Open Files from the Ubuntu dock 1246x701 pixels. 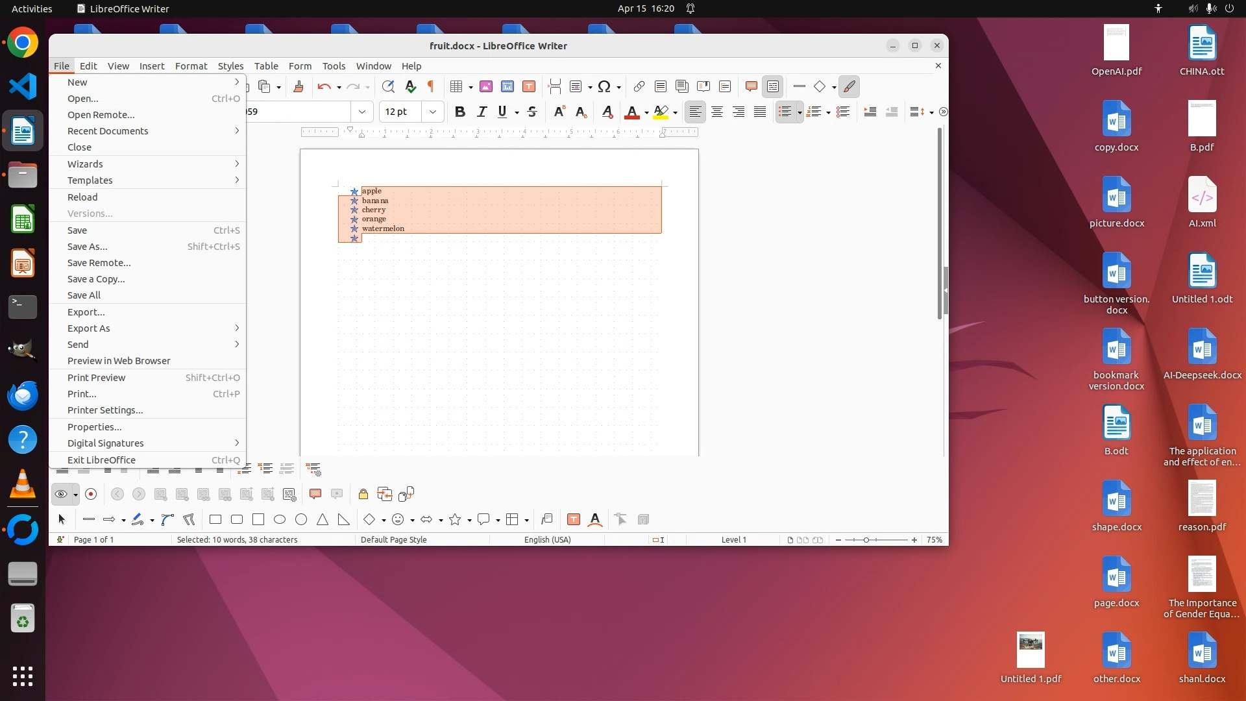23,175
